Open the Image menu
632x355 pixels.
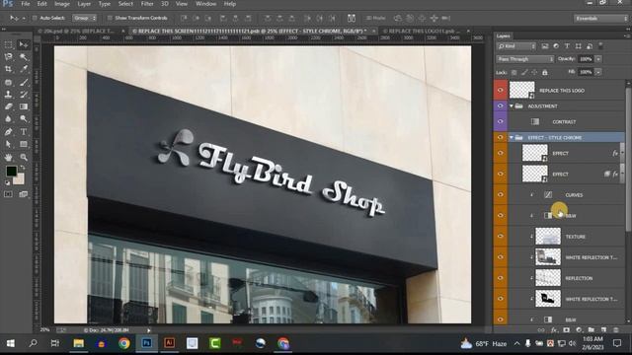62,4
